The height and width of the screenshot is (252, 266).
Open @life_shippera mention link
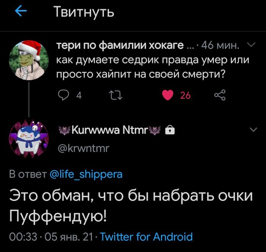[86, 175]
